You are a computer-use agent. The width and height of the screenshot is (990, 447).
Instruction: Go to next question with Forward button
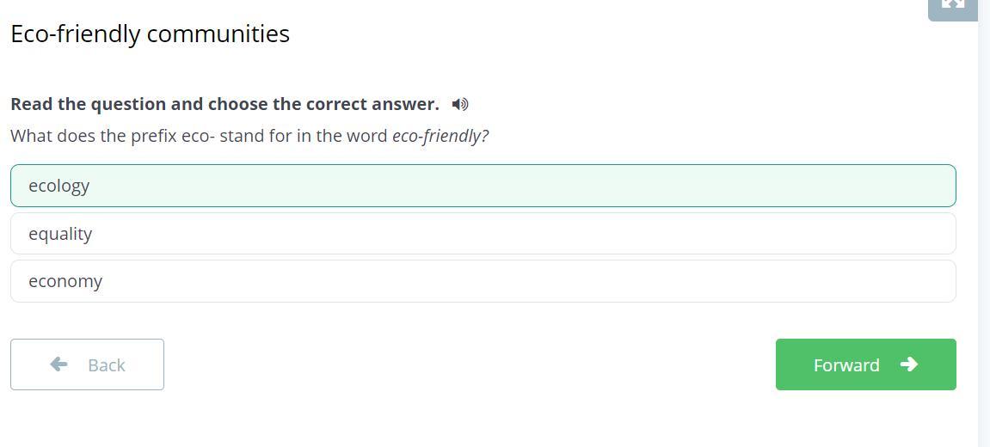point(865,364)
